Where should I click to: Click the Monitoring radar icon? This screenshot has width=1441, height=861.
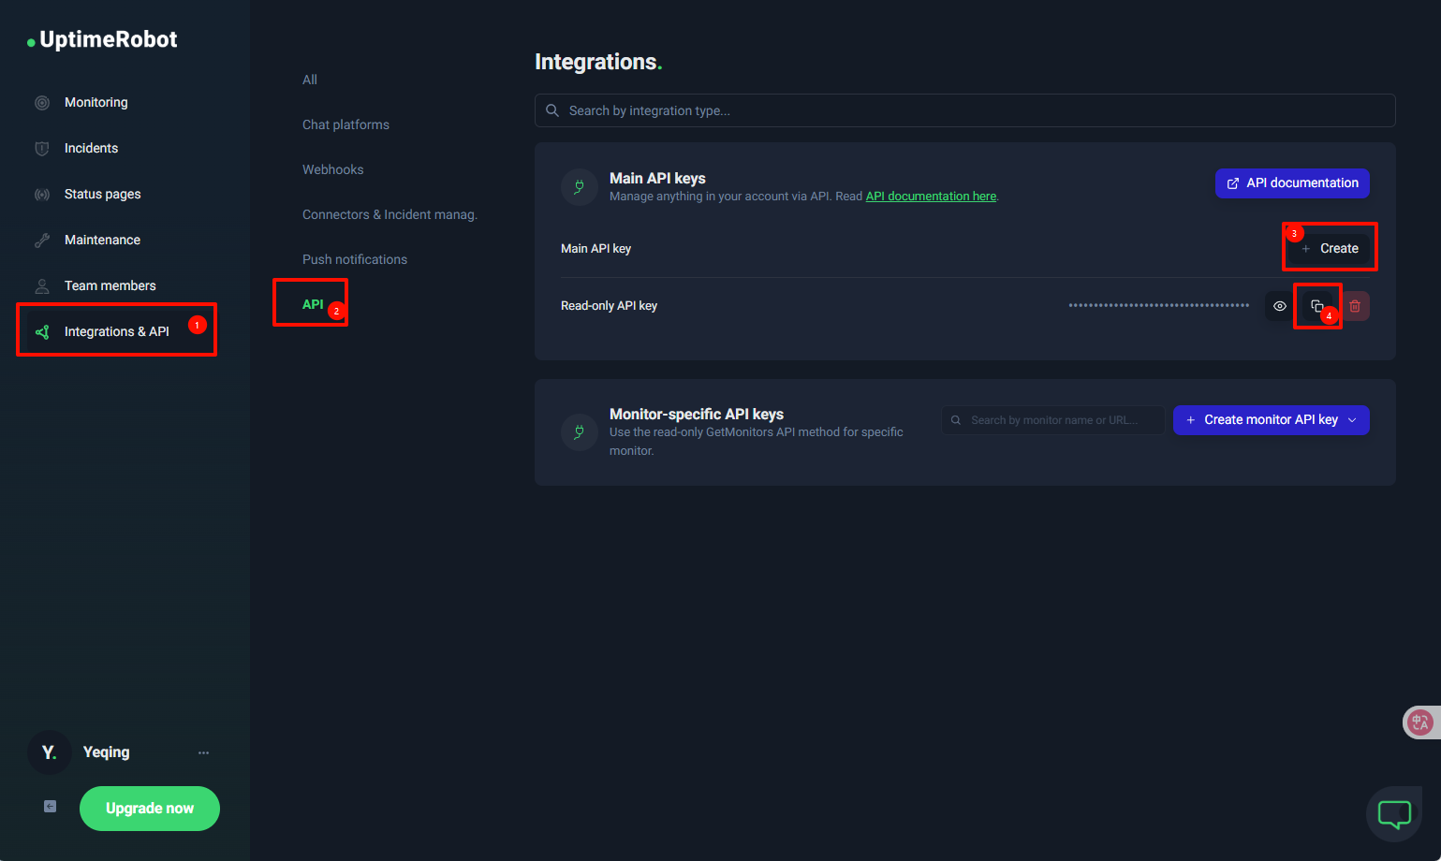[x=42, y=103]
